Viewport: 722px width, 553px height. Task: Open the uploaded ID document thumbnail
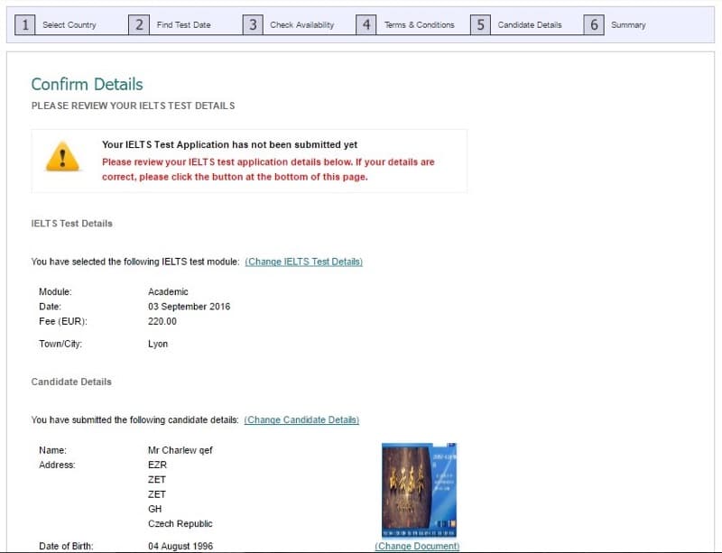[419, 490]
